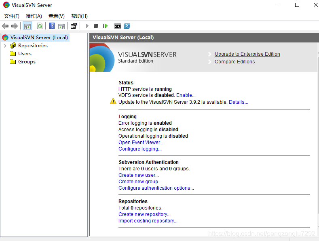Click the 'VisualSVN Server (Local)' pane header
The width and height of the screenshot is (319, 241).
(x=204, y=38)
